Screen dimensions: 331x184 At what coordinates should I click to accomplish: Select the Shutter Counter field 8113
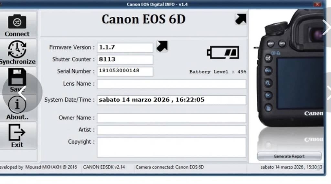pos(125,59)
